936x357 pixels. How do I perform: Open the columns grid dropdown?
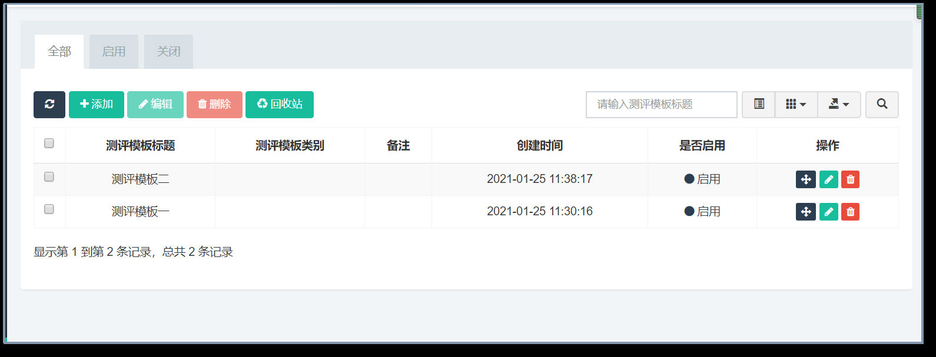tap(796, 104)
